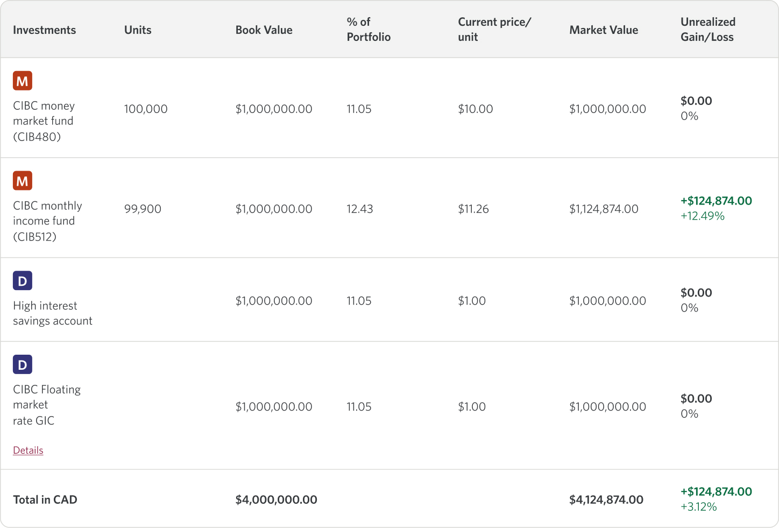
Task: Click the High interest savings account name
Action: (52, 313)
